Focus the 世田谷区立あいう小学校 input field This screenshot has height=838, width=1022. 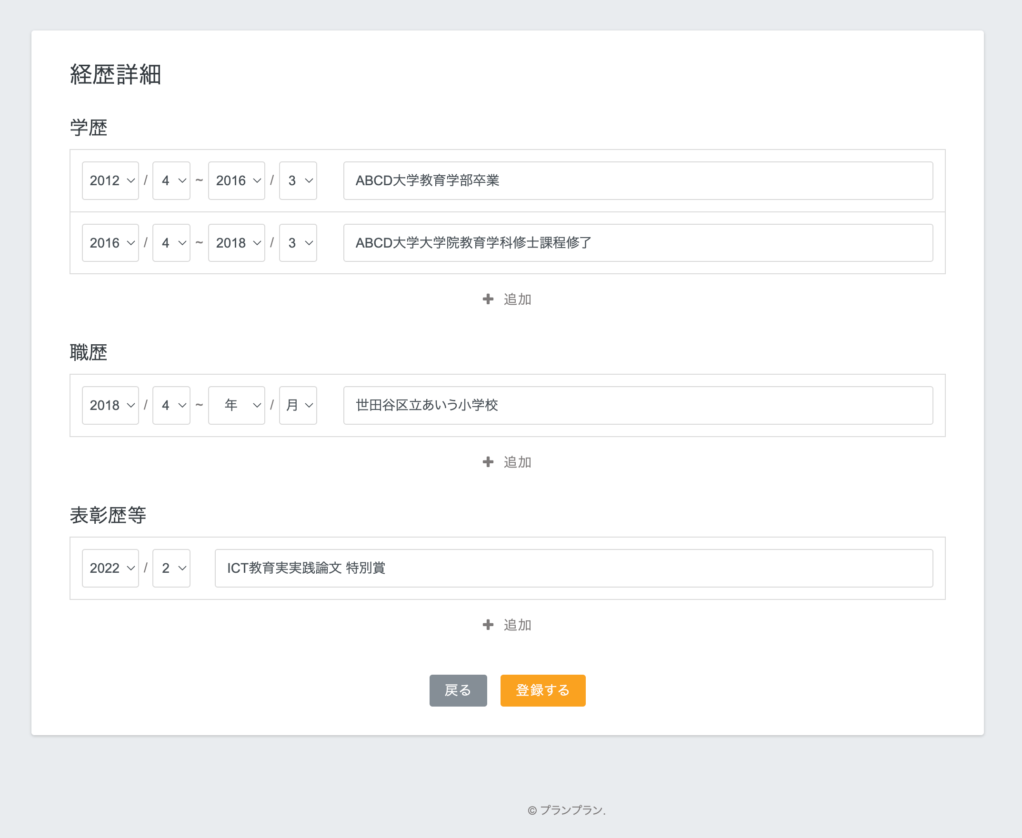(638, 405)
